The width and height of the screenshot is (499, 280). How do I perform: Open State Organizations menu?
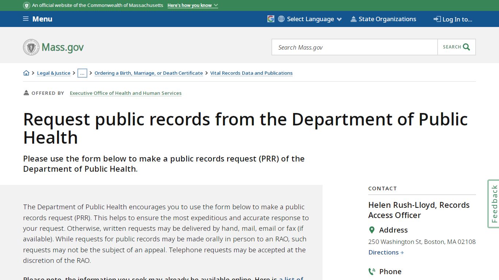click(383, 19)
